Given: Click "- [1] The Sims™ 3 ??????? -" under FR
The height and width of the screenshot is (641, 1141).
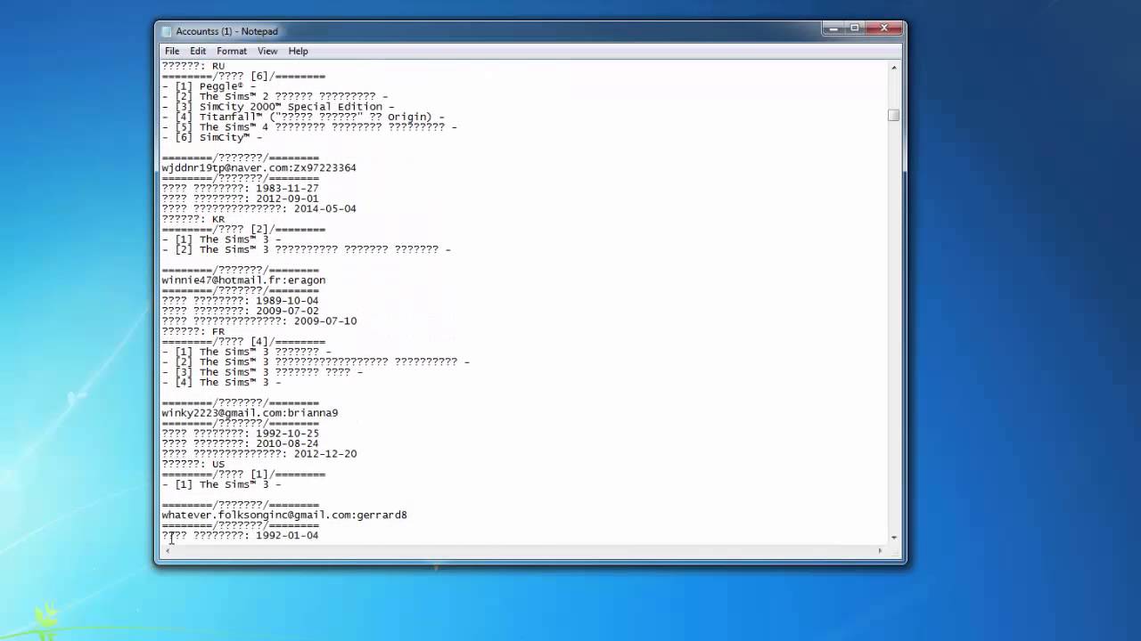Looking at the screenshot, I should coord(246,352).
